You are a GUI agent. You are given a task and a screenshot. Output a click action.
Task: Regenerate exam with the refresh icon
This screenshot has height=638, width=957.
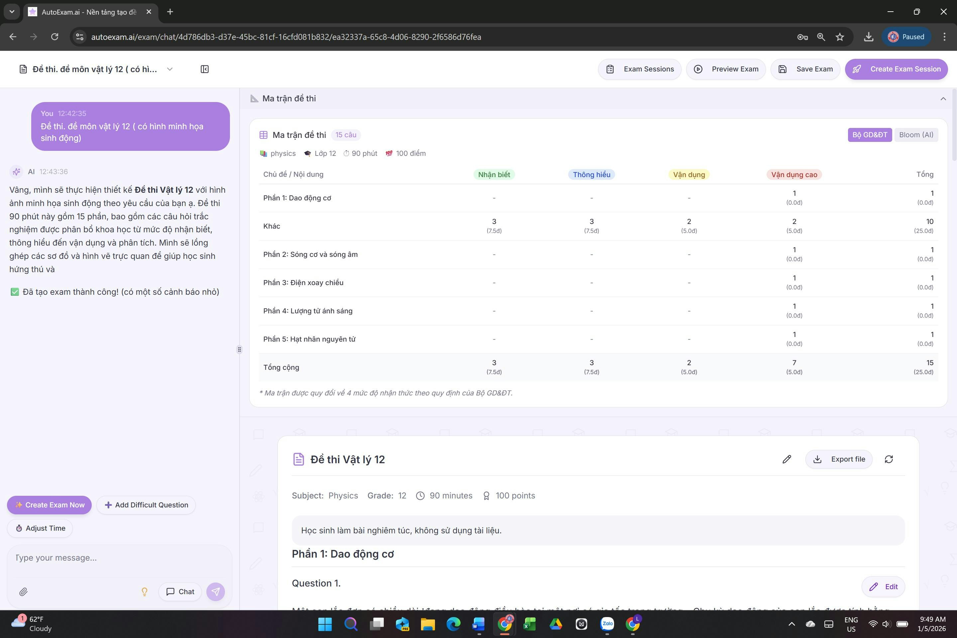point(889,459)
